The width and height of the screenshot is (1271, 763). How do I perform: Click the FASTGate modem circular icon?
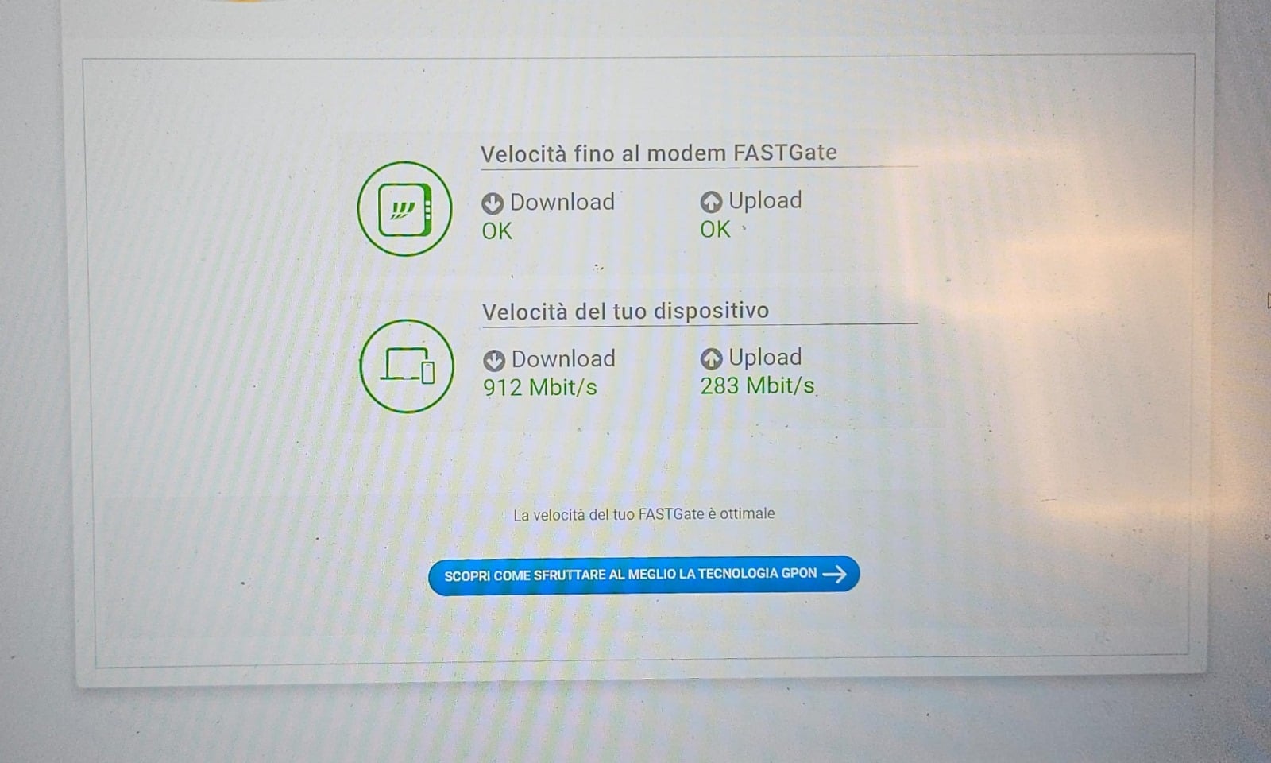(404, 208)
